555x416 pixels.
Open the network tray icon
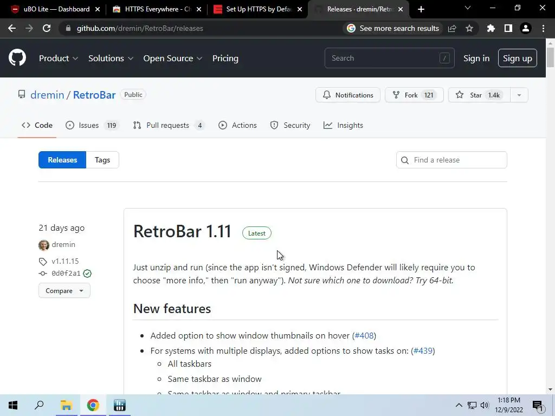coord(472,405)
